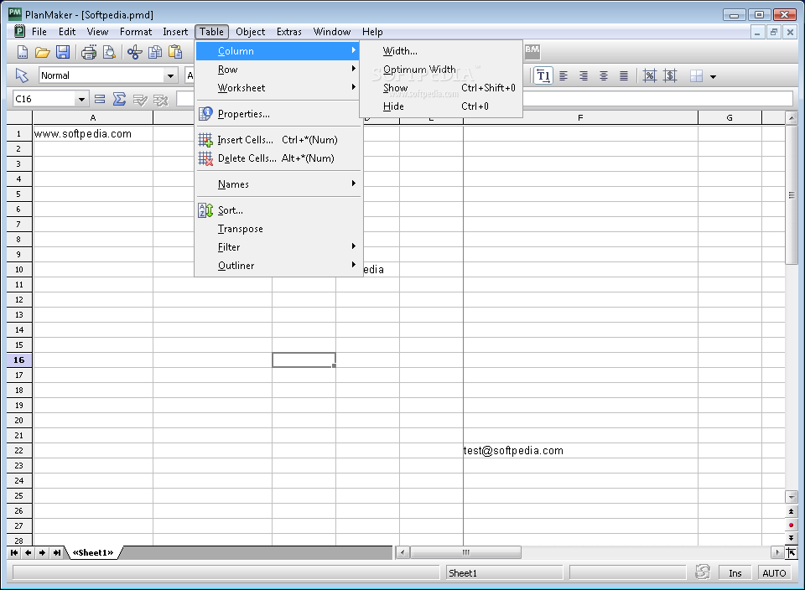Toggle the text direction T1 button
The width and height of the screenshot is (805, 590).
pyautogui.click(x=543, y=75)
